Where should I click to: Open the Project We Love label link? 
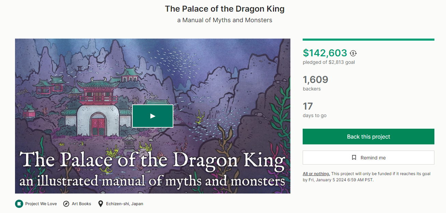click(41, 204)
